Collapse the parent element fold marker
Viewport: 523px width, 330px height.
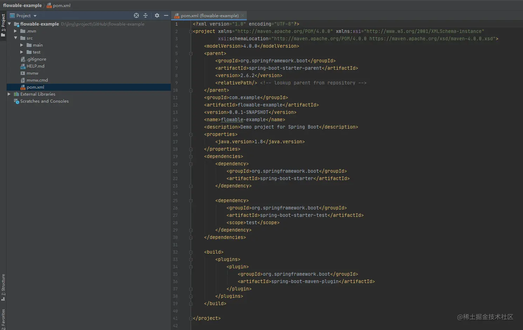191,53
